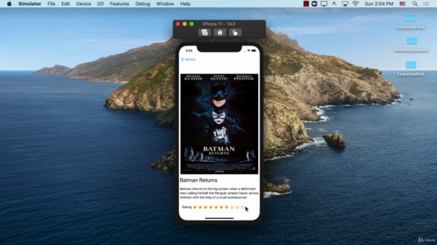This screenshot has height=245, width=437.
Task: Click the Batman Returns title text
Action: point(199,180)
